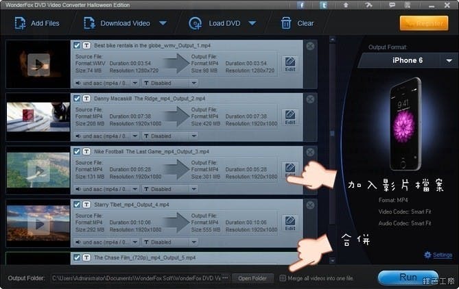This screenshot has height=289, width=459.
Task: Click the Add Files button
Action: (37, 23)
